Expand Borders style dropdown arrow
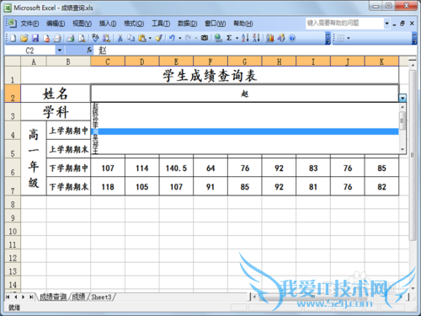The image size is (421, 316). [349, 38]
